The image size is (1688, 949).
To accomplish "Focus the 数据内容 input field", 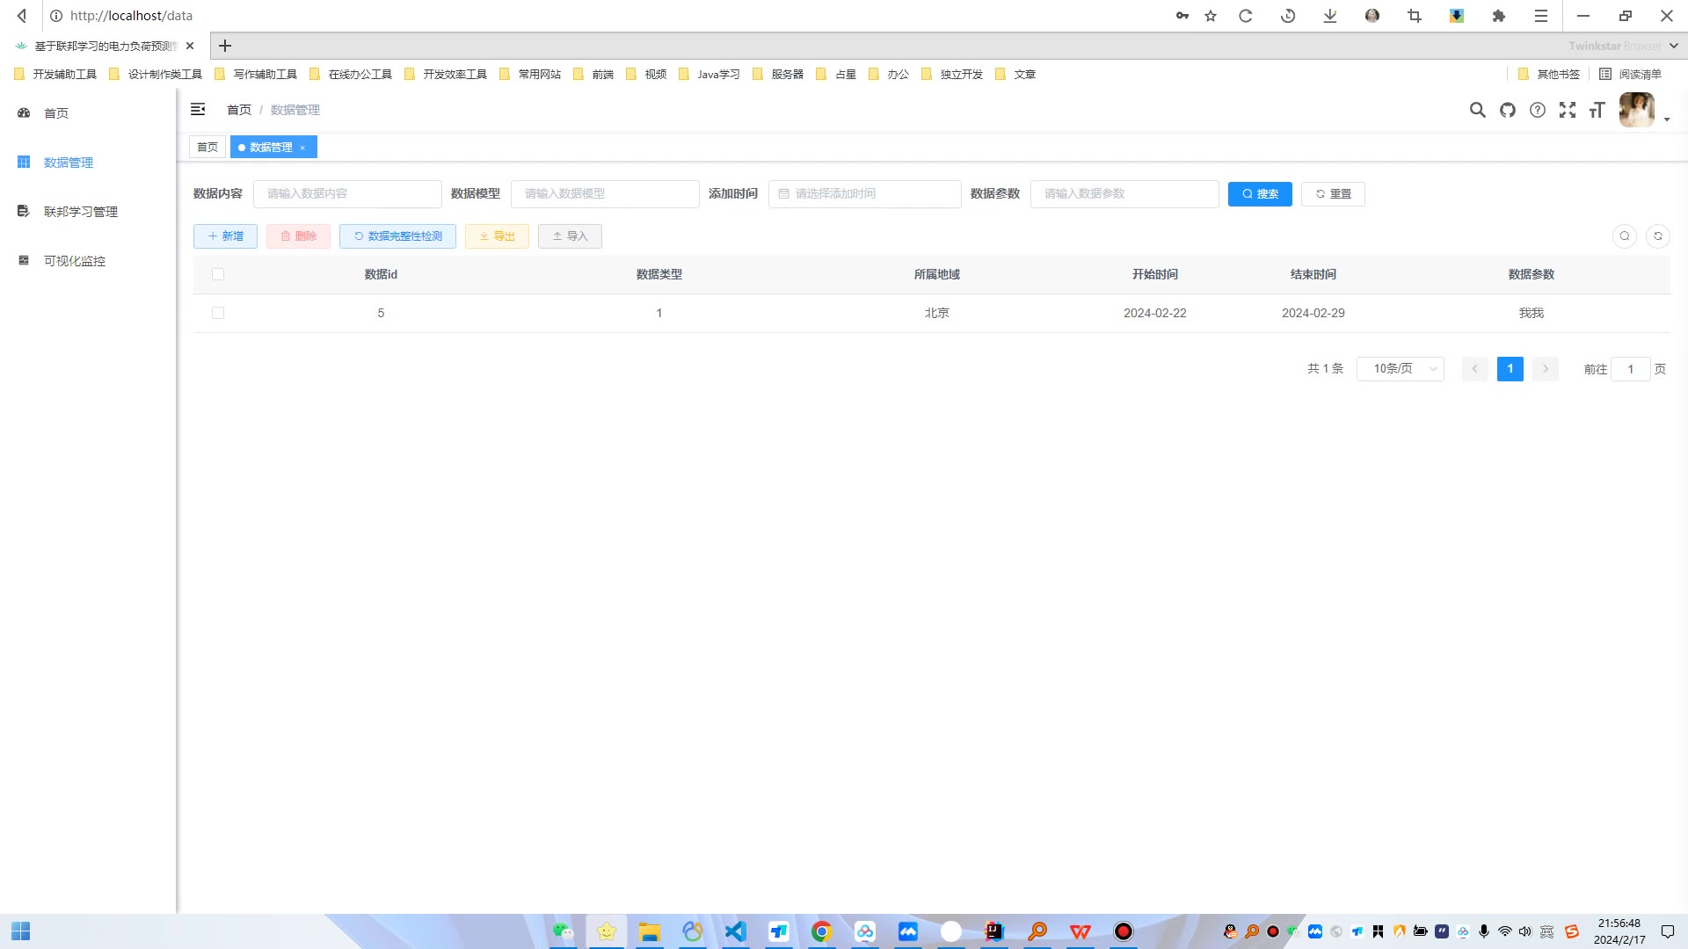I will coord(347,193).
